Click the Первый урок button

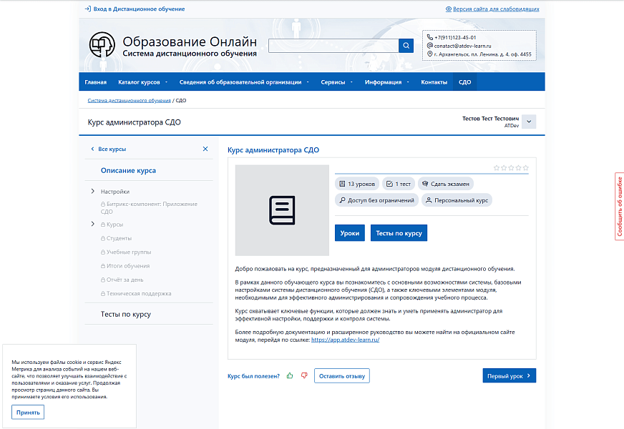point(509,376)
